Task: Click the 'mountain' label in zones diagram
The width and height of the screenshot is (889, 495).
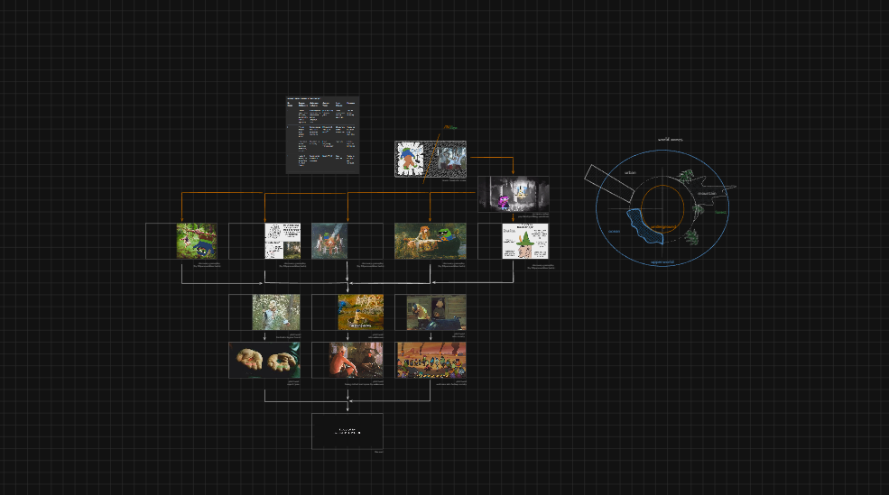Action: 707,194
